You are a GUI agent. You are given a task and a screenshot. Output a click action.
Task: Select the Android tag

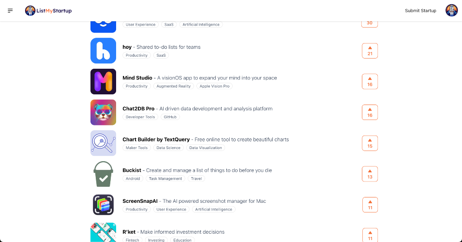133,179
